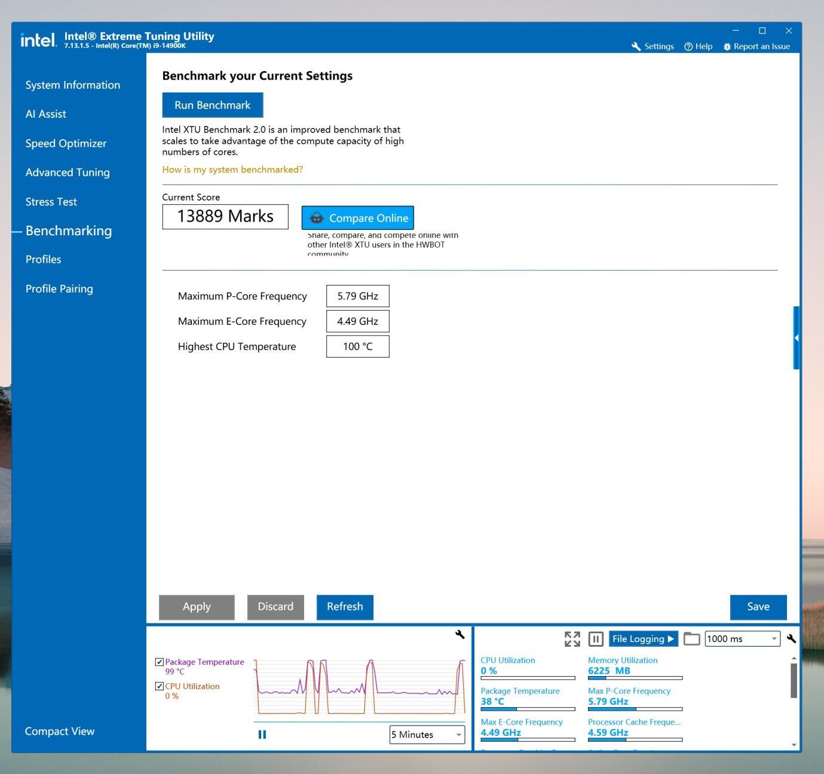Pause the system monitor readings
The width and height of the screenshot is (824, 774).
coord(596,639)
